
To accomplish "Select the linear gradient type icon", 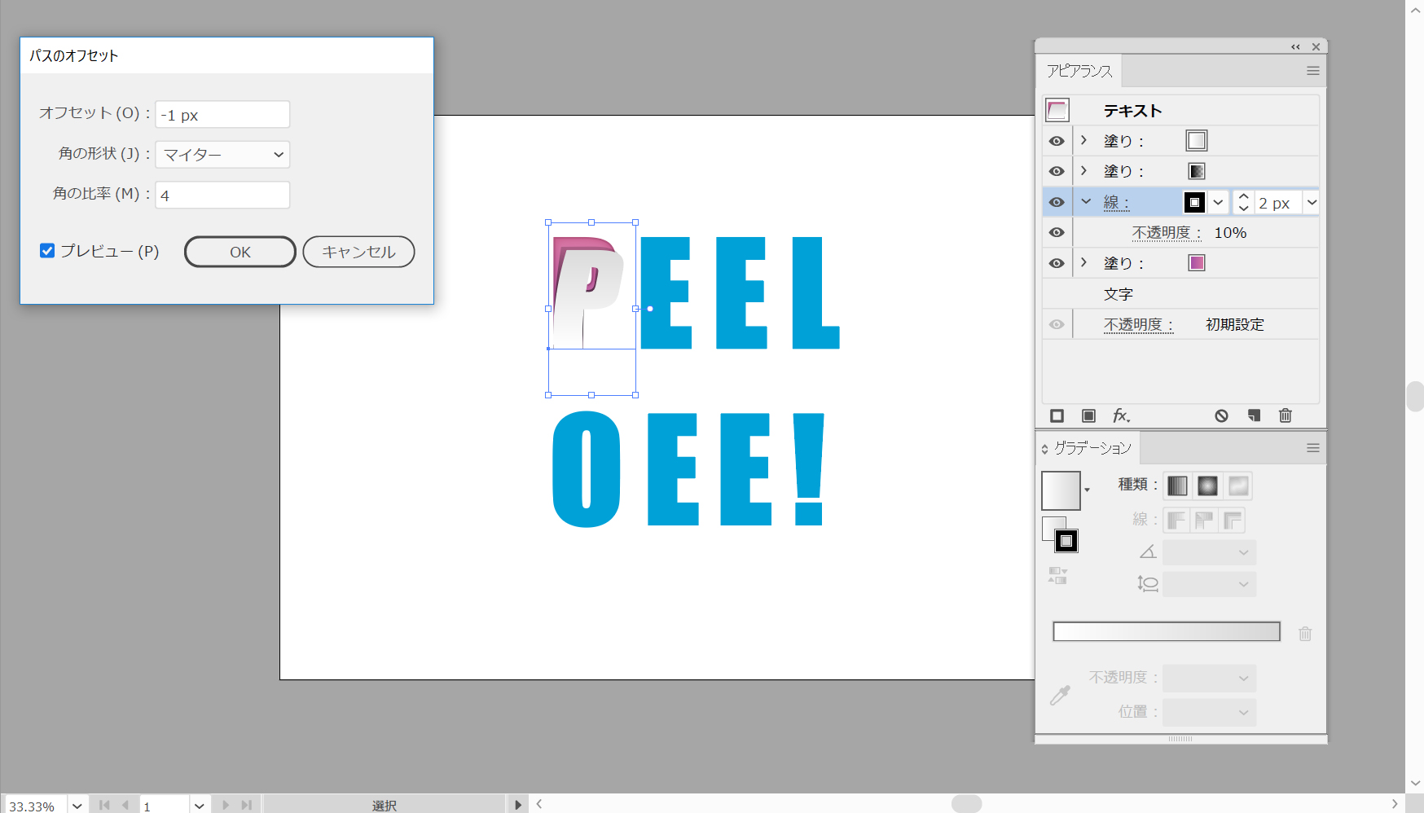I will (1177, 486).
